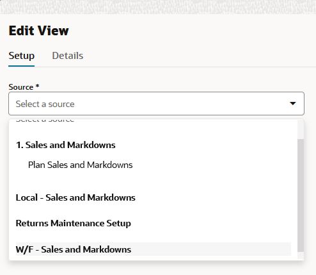The image size is (316, 275).
Task: Click the Source dropdown arrow
Action: 293,104
